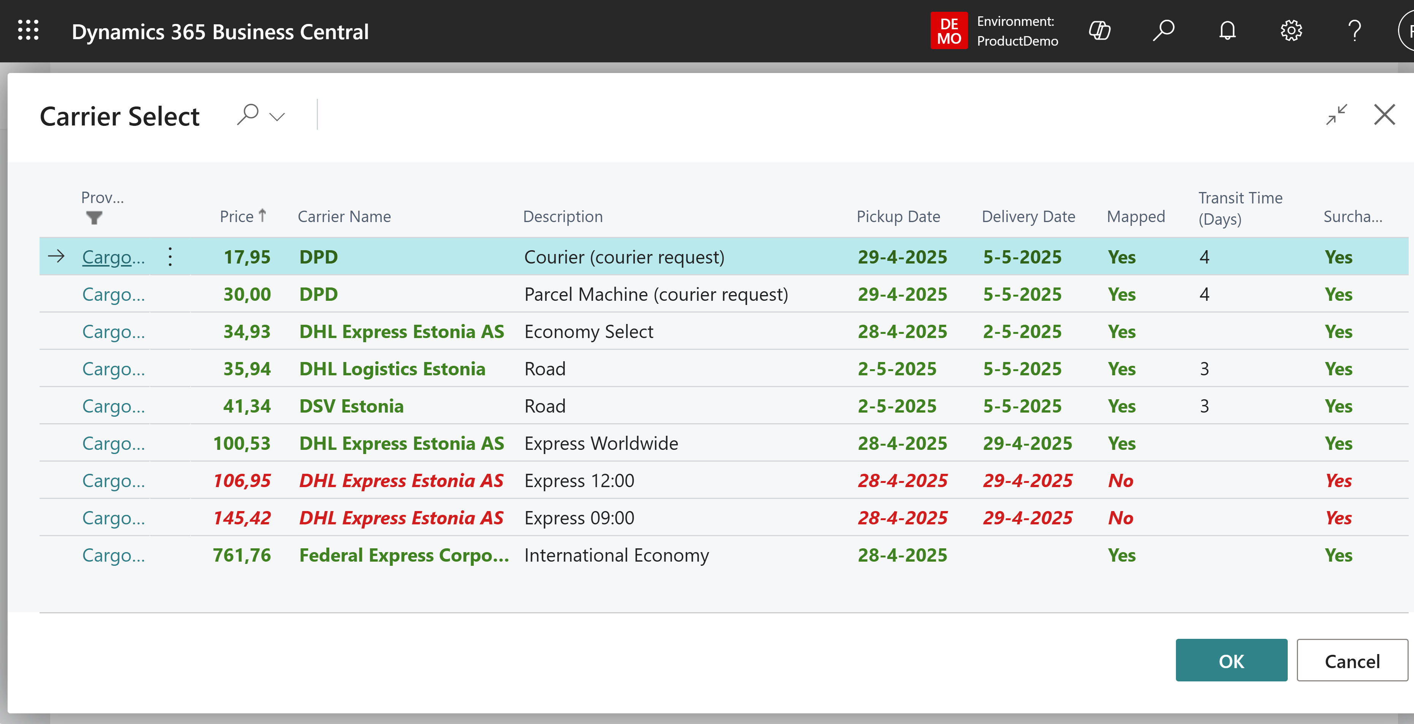Click the International Economy description

pos(616,556)
